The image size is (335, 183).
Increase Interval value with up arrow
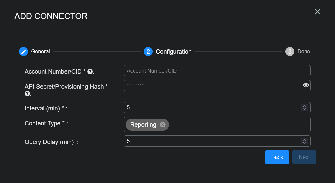point(304,106)
